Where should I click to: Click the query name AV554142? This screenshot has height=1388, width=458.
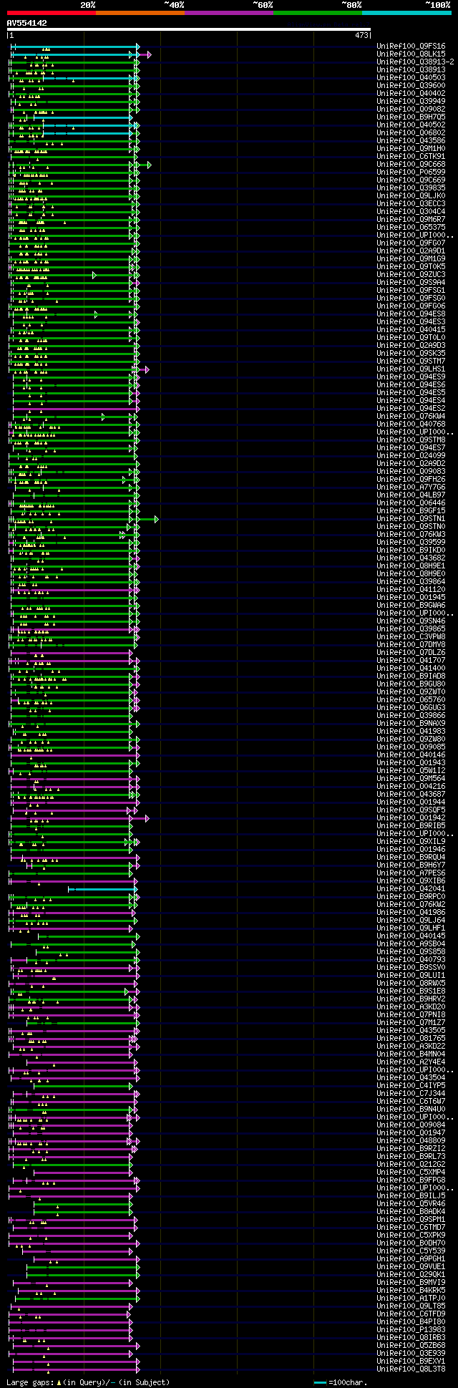27,23
